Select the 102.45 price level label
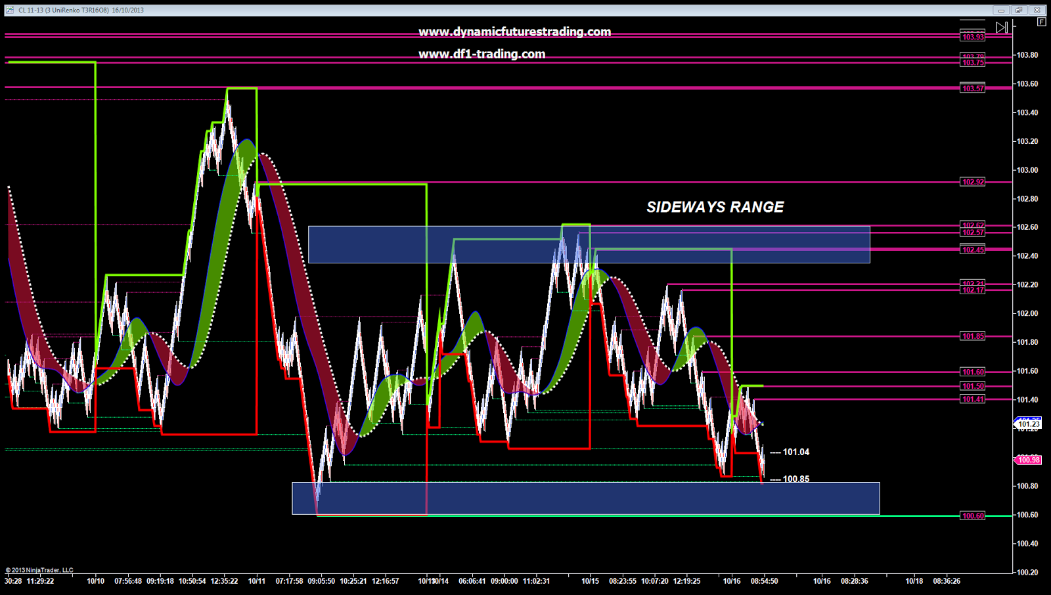The image size is (1051, 595). tap(973, 250)
